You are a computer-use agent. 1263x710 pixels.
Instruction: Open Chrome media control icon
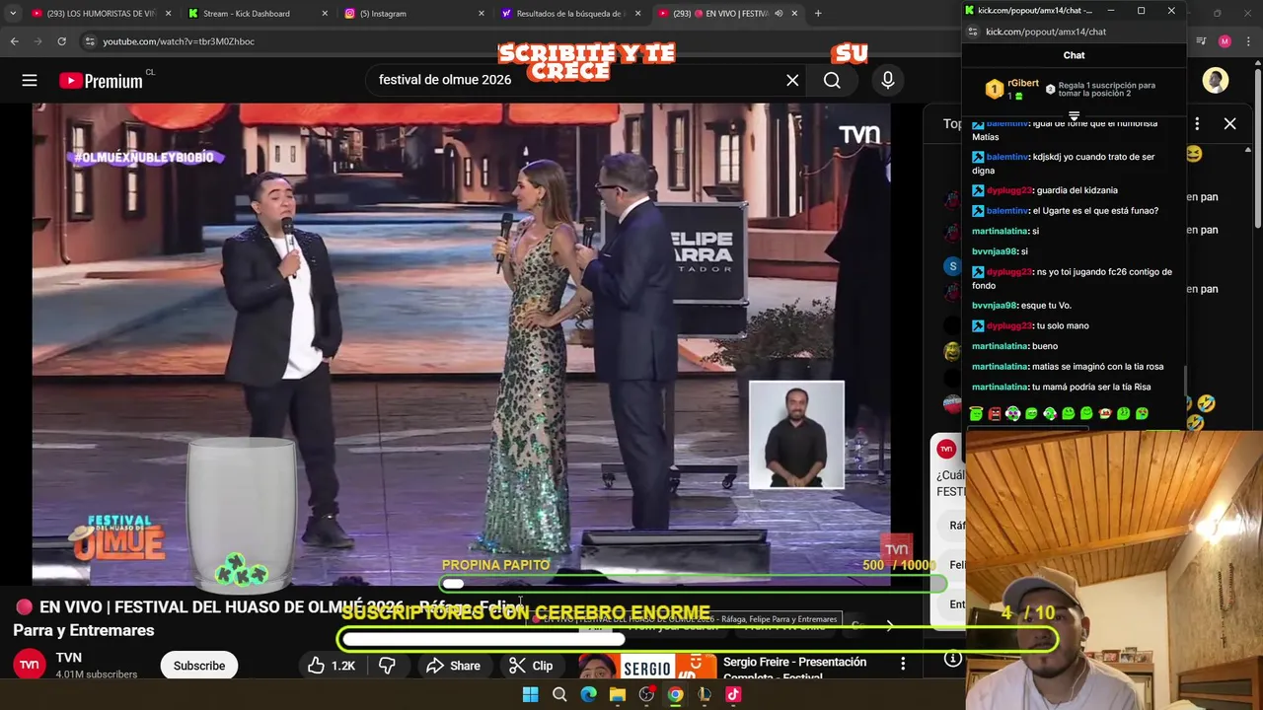point(1201,41)
